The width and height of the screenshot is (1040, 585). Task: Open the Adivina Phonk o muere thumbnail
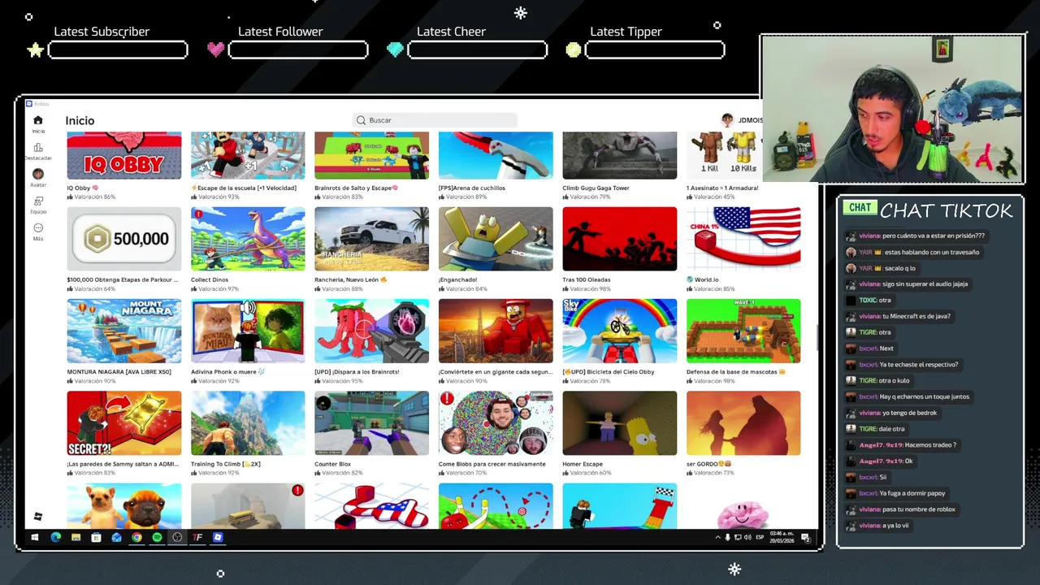pos(248,331)
